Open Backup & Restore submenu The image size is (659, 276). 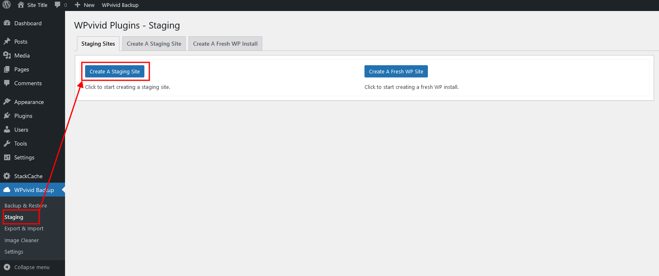point(26,205)
